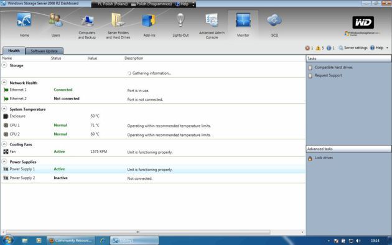Select the Monitor section
The image size is (392, 245).
[243, 24]
